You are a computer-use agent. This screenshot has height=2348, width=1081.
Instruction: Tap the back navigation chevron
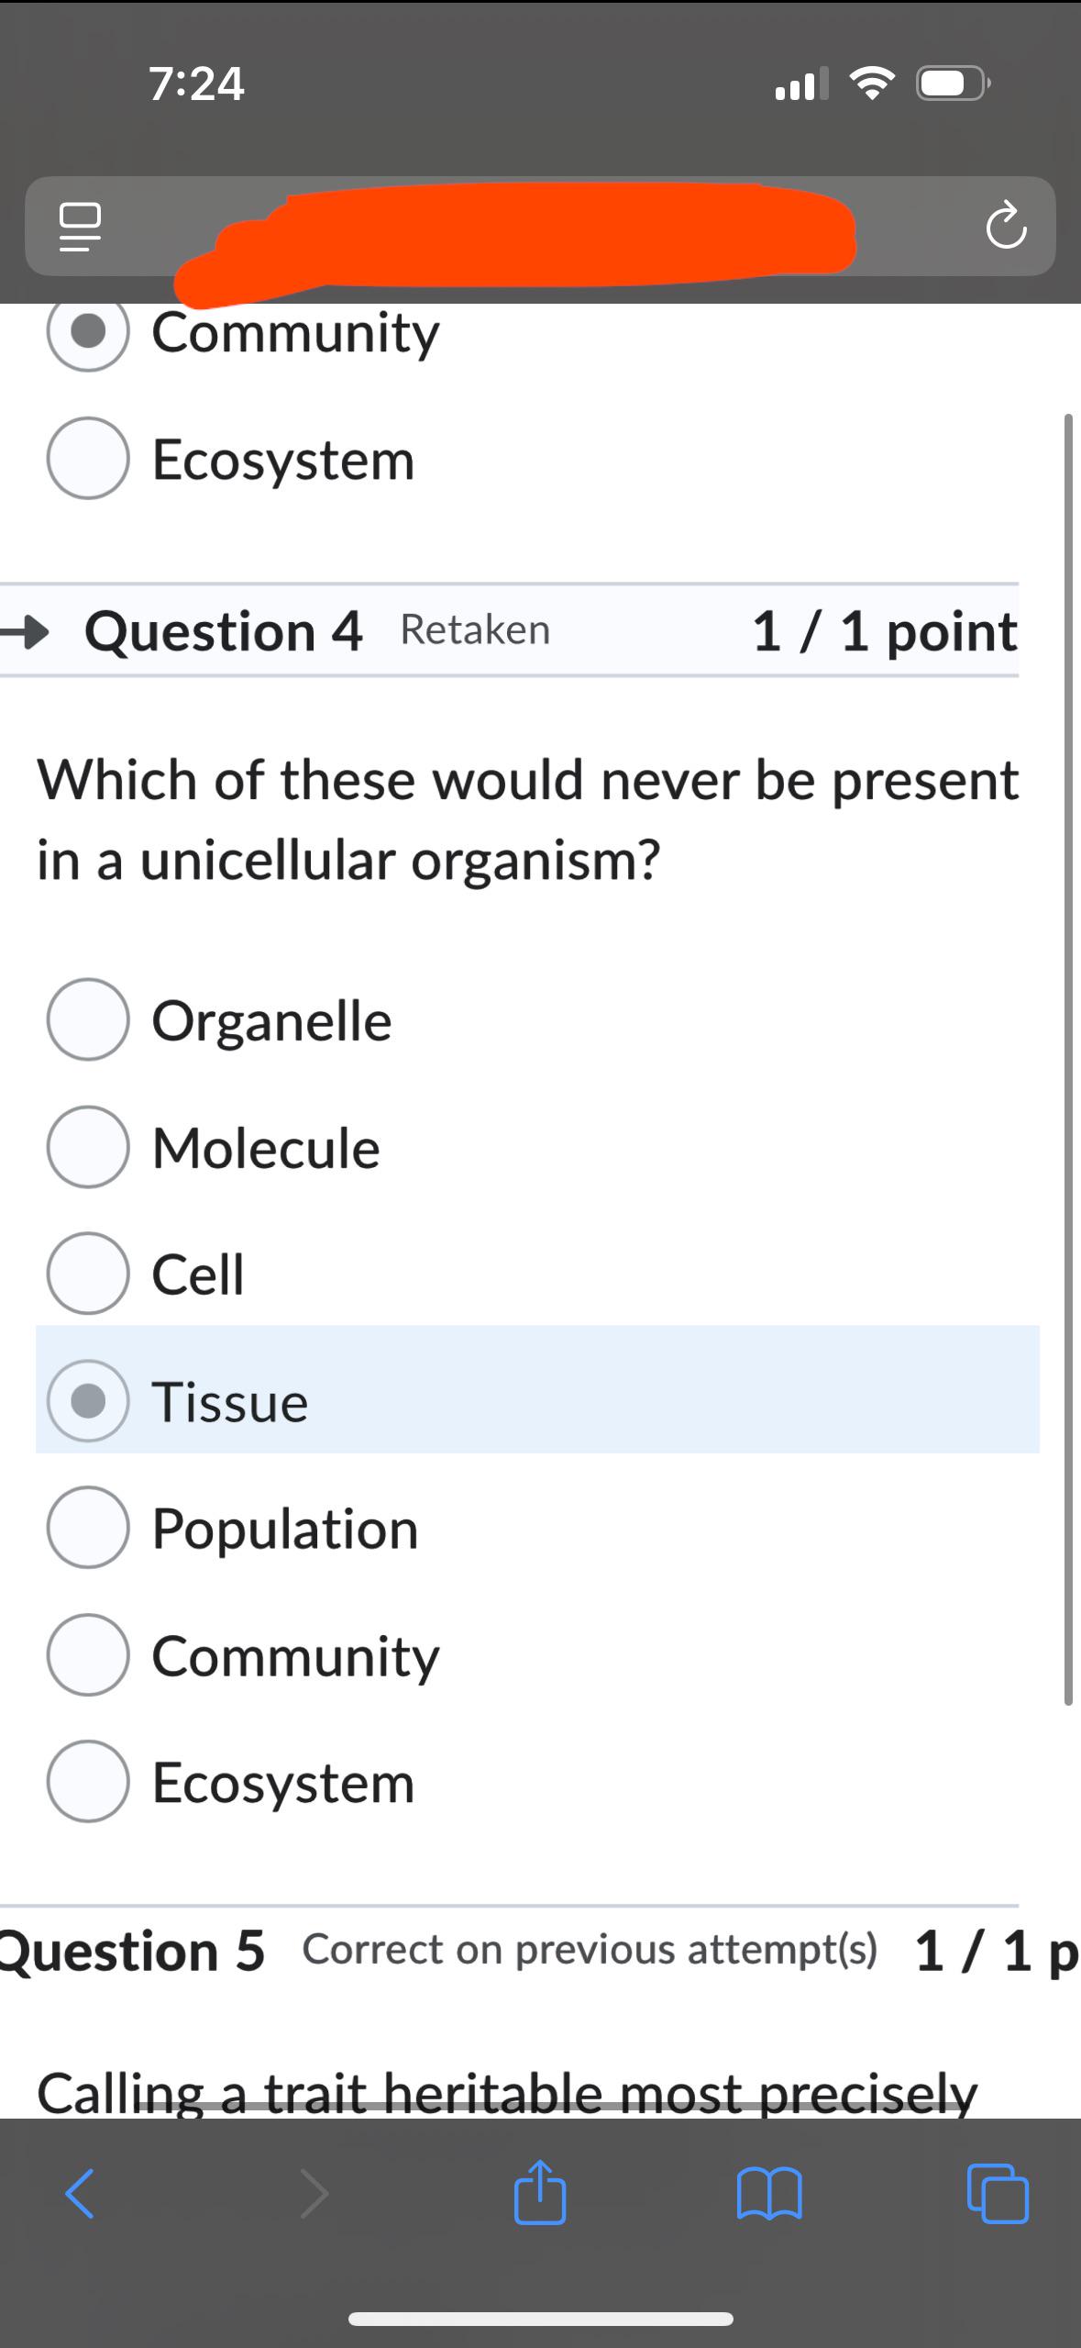click(81, 2194)
